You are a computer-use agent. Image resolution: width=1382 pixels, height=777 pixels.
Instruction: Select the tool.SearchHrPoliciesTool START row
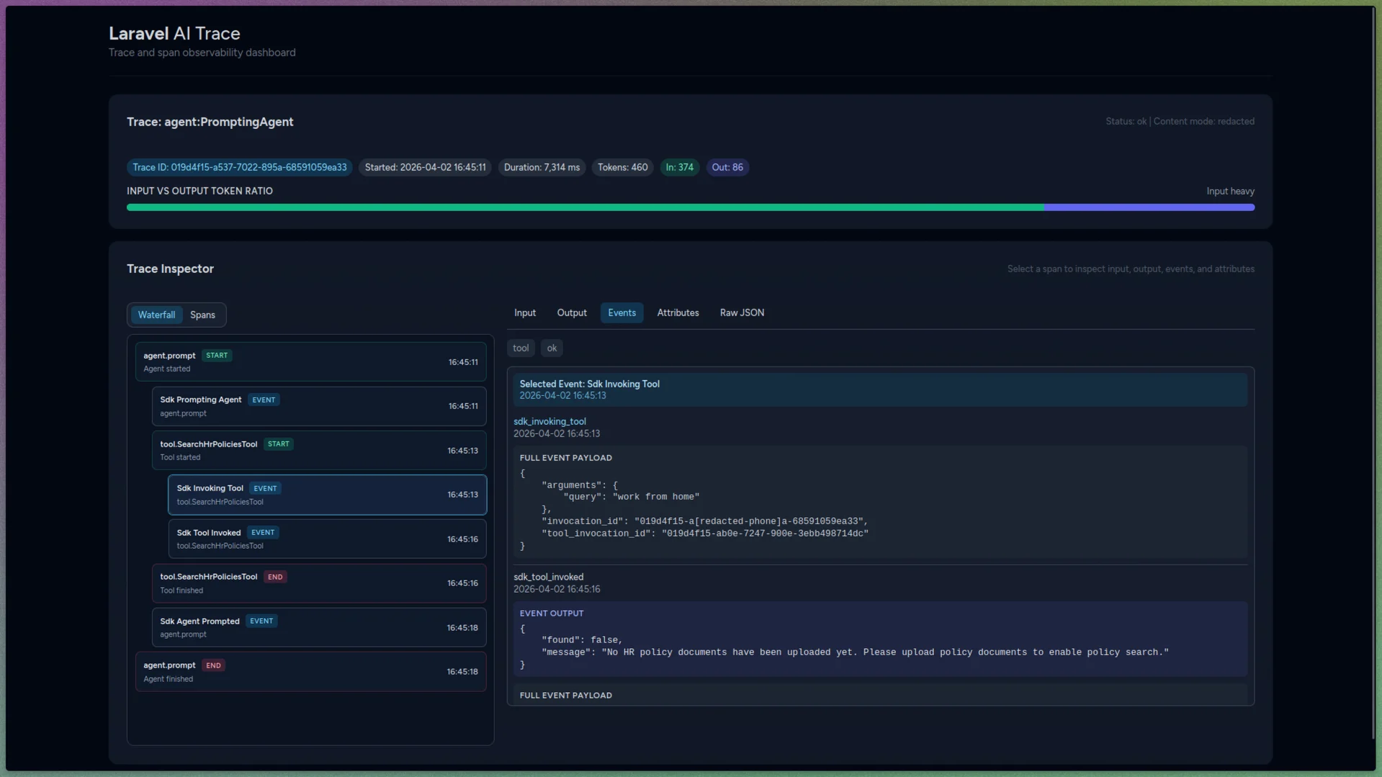coord(319,450)
